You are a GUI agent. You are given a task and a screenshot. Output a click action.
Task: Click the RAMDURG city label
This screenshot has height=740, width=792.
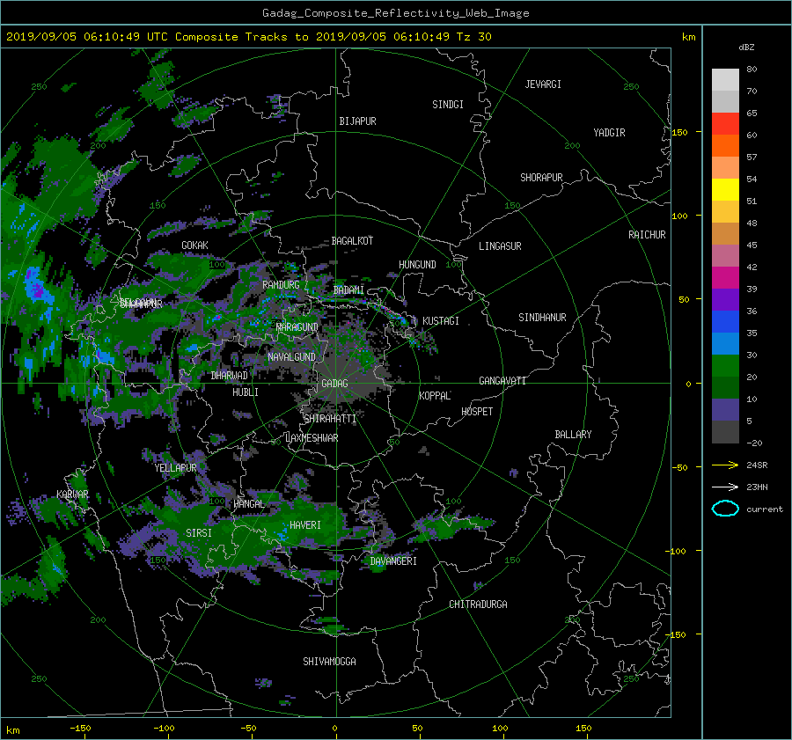coord(281,285)
